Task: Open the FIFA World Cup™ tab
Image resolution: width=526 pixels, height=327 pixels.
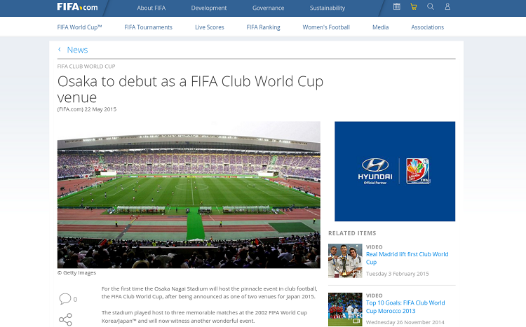Action: (x=79, y=27)
